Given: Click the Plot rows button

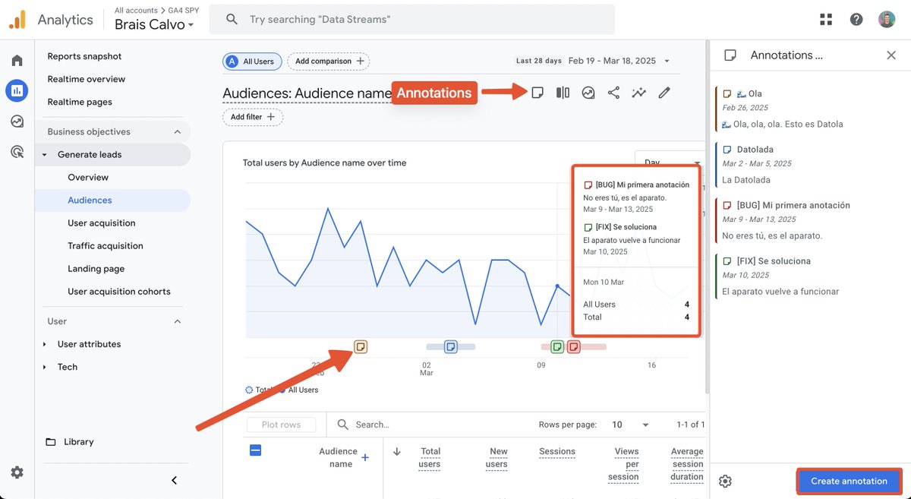Looking at the screenshot, I should coord(281,425).
